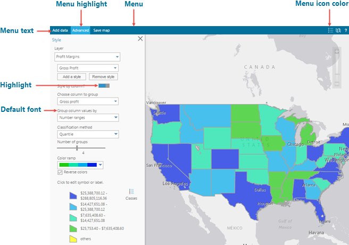Open the Number ranges grouping dropdown
Image resolution: width=349 pixels, height=245 pixels.
pos(87,118)
